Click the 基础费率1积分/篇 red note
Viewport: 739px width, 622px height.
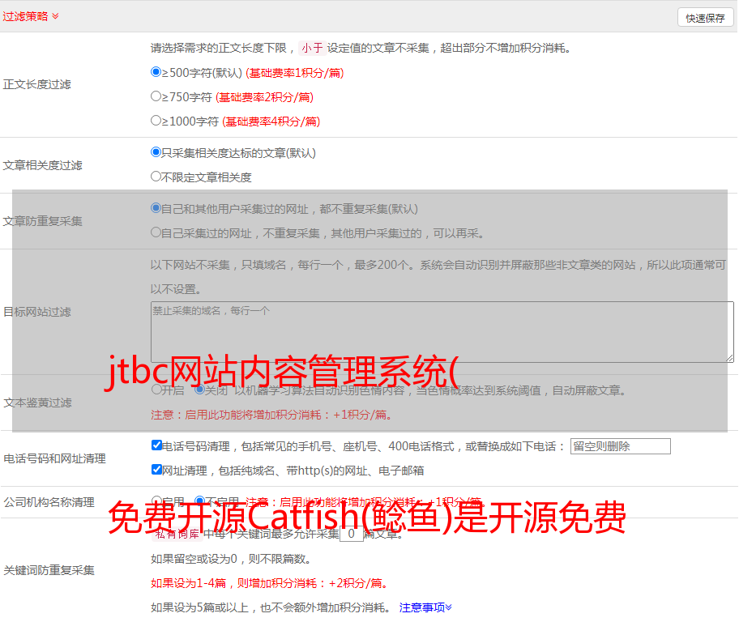[x=295, y=73]
